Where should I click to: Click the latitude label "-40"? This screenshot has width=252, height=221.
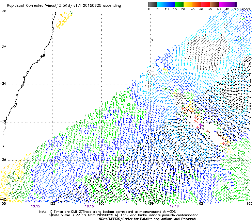[3, 200]
